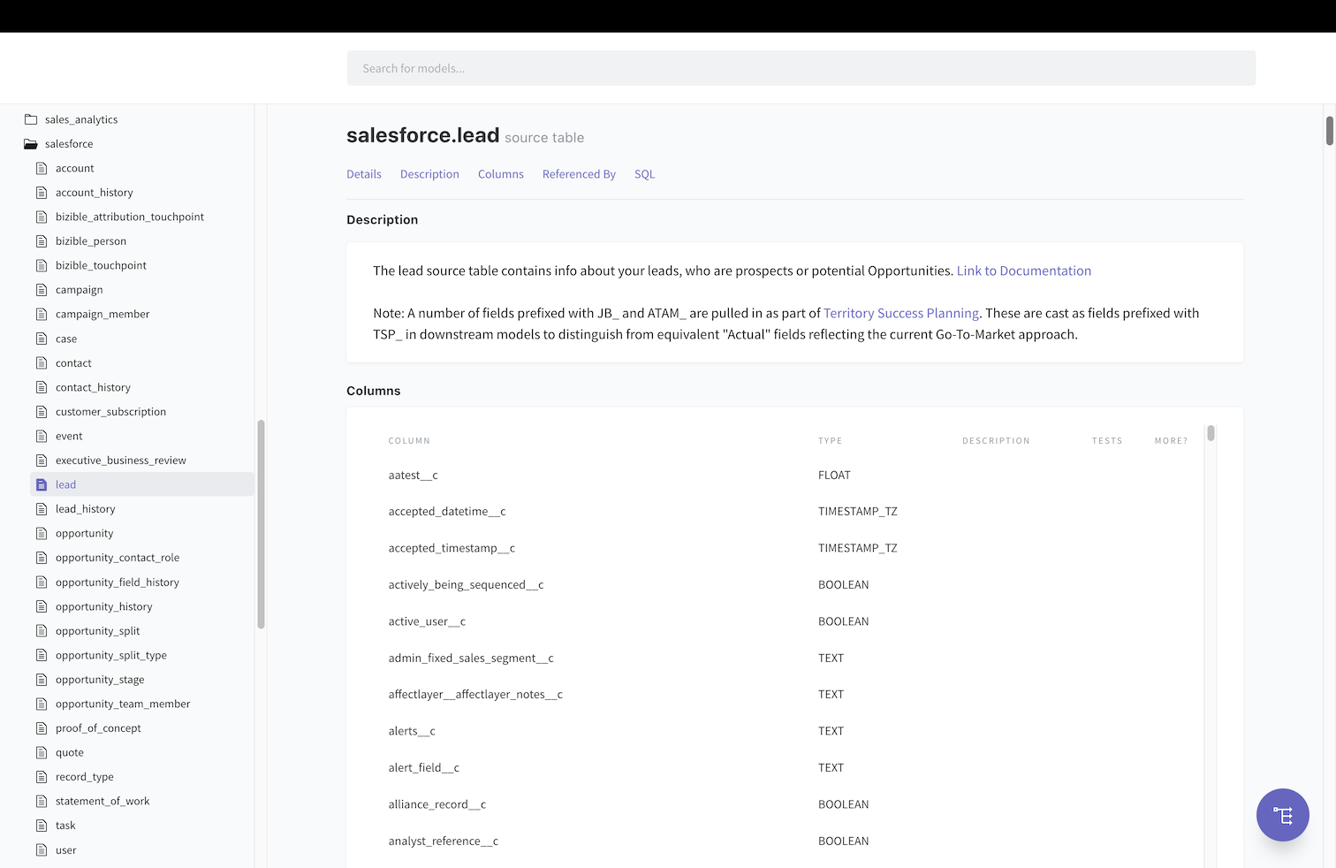Click the TYPE table header
The image size is (1336, 868).
pos(830,441)
